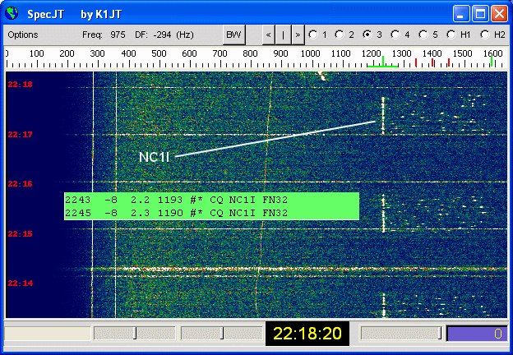
Task: Click the blue field showing 0
Action: 477,334
